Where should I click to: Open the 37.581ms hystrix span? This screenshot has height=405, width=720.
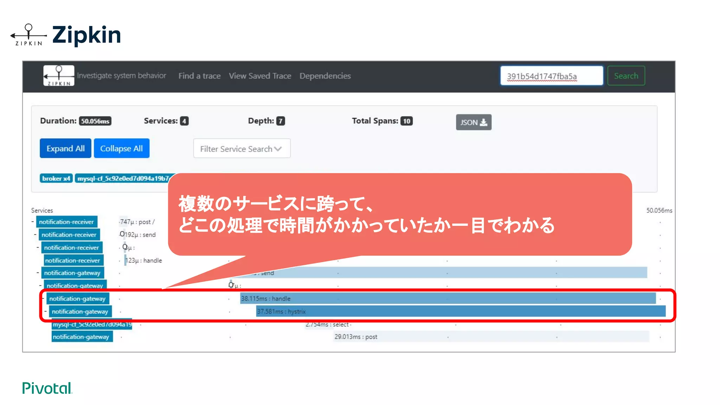pos(461,311)
